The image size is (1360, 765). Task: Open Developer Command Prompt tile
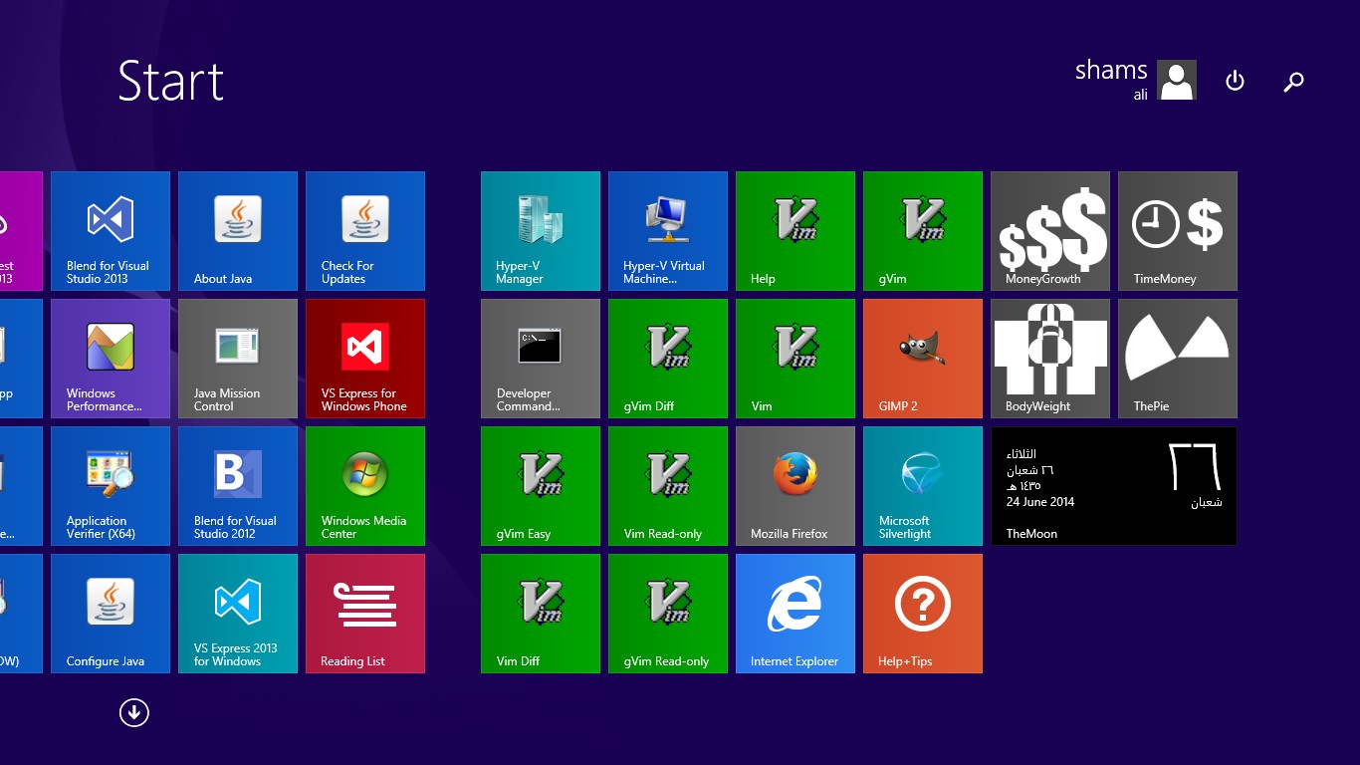pyautogui.click(x=541, y=359)
